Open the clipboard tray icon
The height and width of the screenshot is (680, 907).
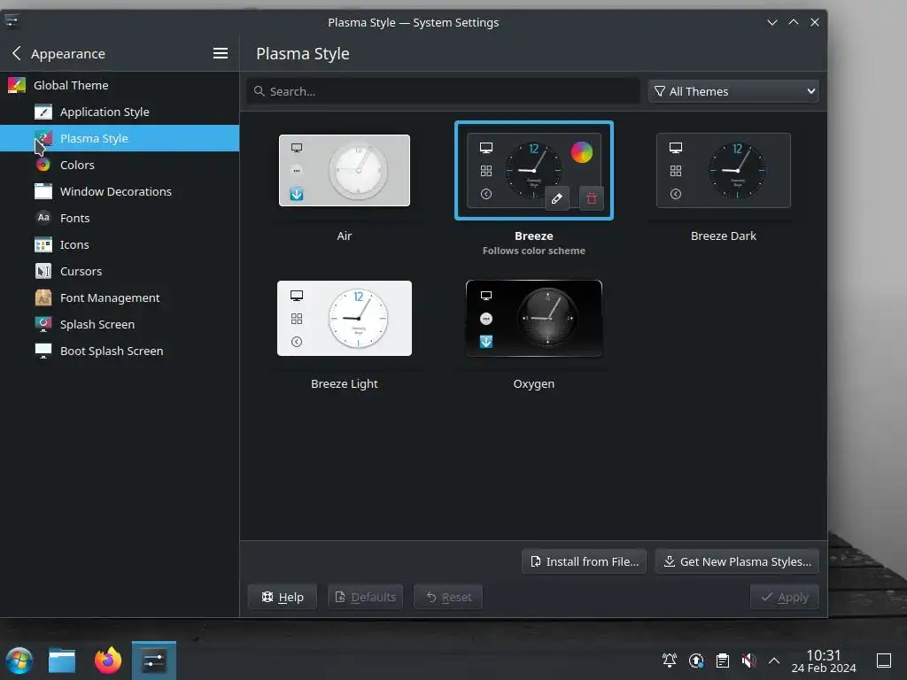point(723,661)
